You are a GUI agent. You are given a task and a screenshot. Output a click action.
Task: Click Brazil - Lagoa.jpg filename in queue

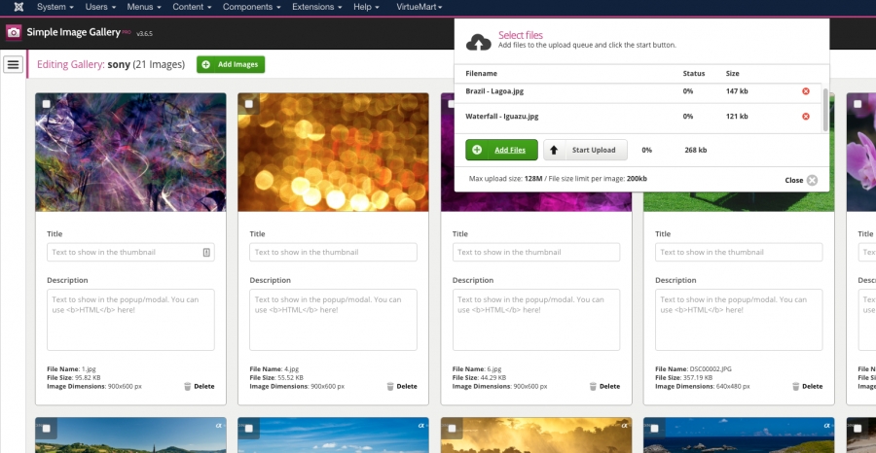pos(494,91)
